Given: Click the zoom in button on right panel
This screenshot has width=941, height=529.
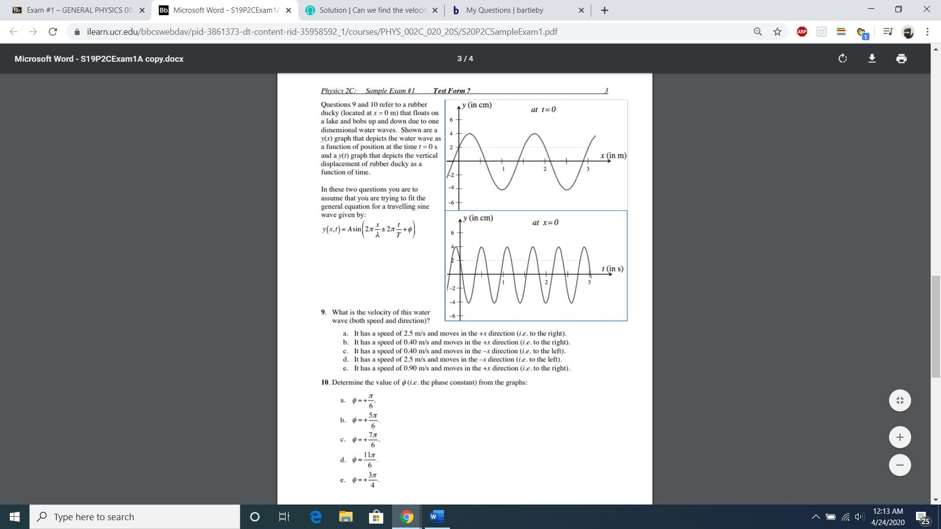Looking at the screenshot, I should [x=900, y=436].
